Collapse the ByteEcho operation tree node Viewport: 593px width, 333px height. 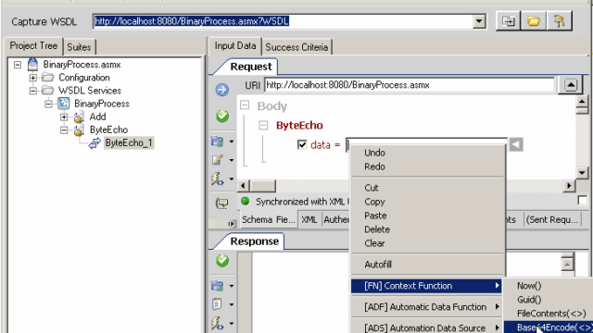64,130
